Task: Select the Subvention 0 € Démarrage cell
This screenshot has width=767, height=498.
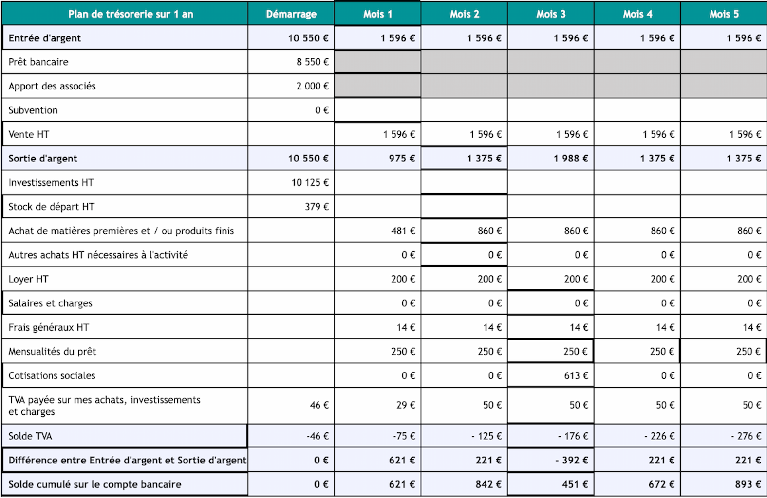Action: coord(291,110)
